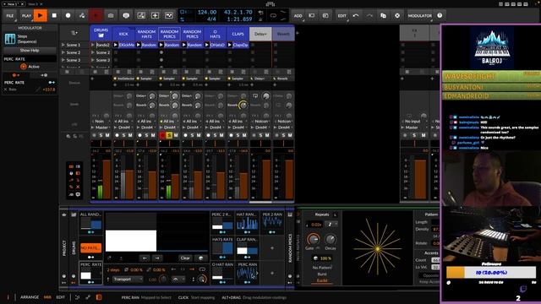Shift steps right with right arrow button
The width and height of the screenshot is (541, 304).
pyautogui.click(x=157, y=258)
